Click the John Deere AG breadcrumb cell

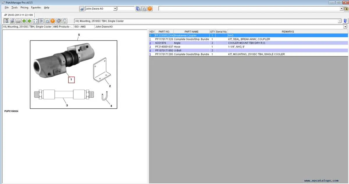(x=219, y=27)
